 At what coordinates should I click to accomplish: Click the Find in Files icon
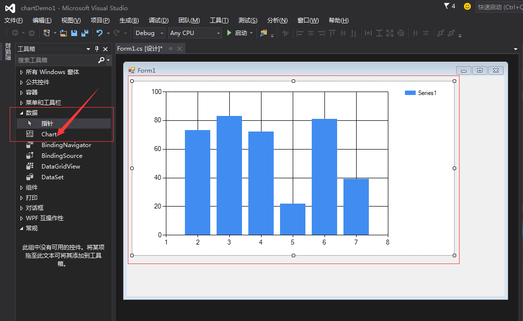click(264, 33)
